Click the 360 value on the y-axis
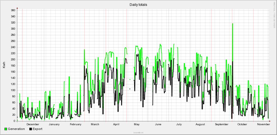Screen dimensions: 277x135 pos(13,10)
